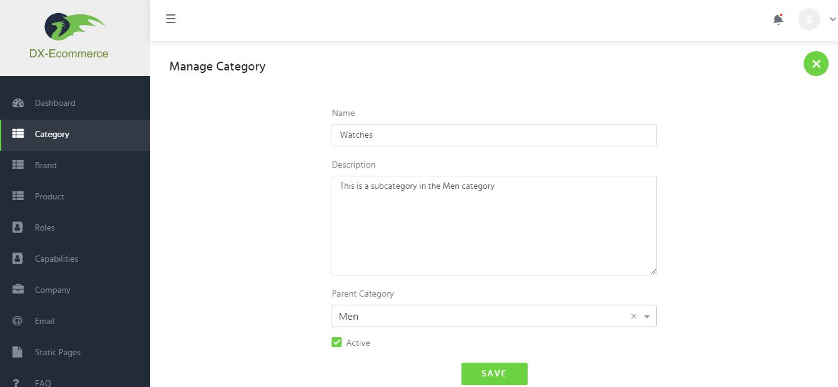Viewport: 838px width, 387px height.
Task: Click the Email at-sign icon
Action: coord(17,321)
